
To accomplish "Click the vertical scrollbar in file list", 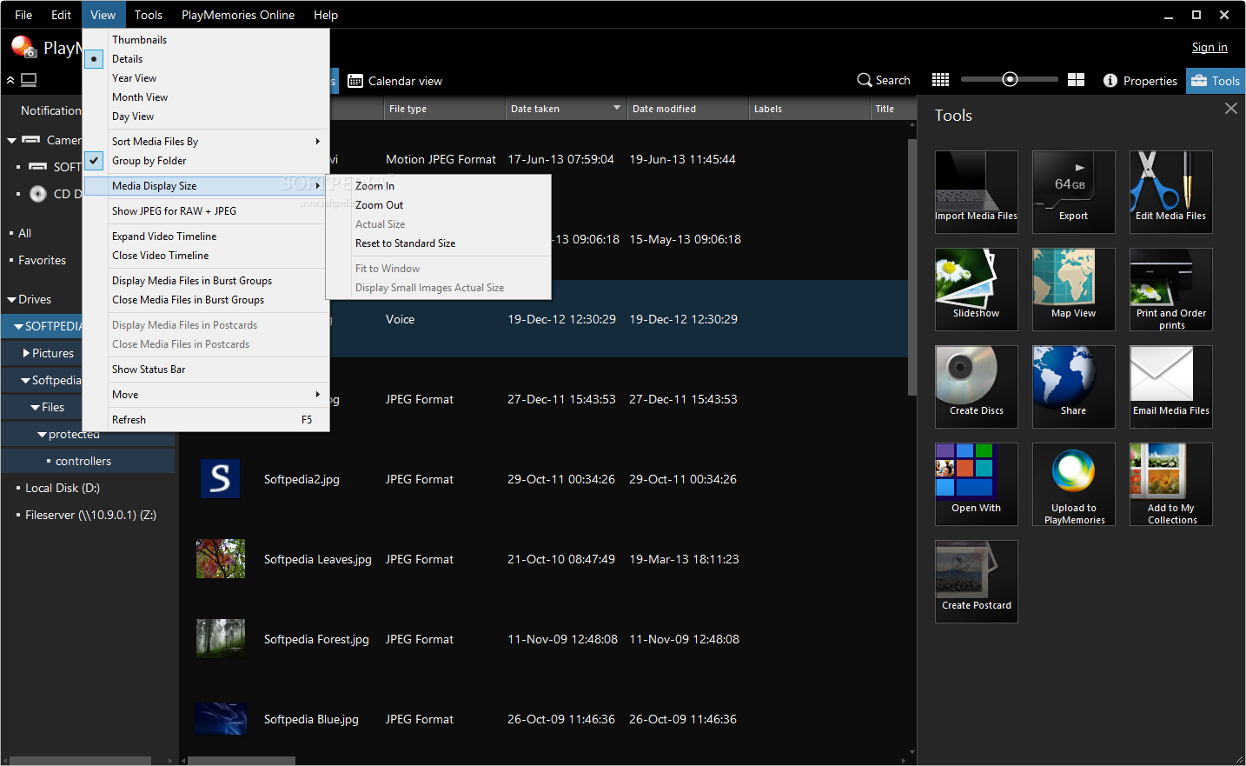I will pyautogui.click(x=911, y=267).
